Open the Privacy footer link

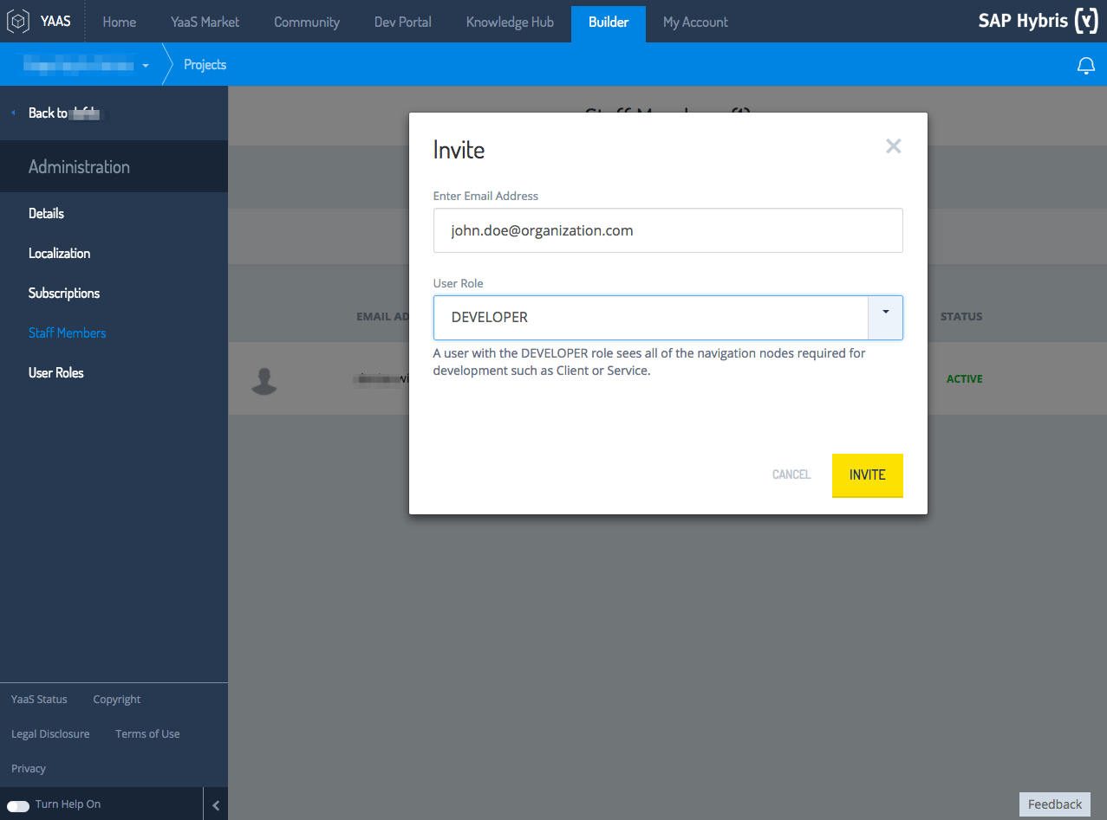(x=29, y=769)
